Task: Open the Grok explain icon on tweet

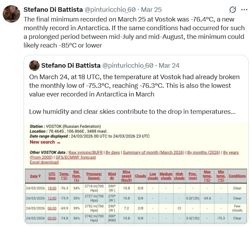Action: point(232,10)
